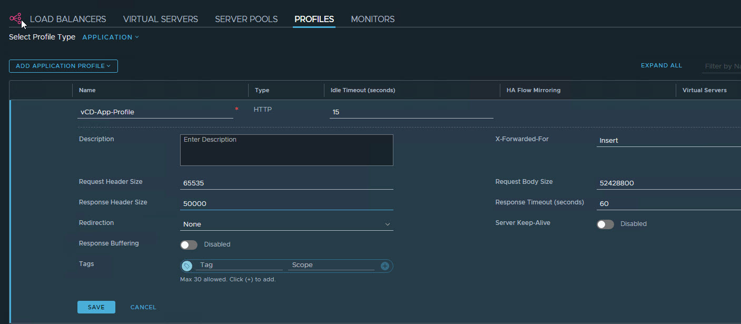The width and height of the screenshot is (741, 324).
Task: Click the Expand All link
Action: click(x=661, y=66)
